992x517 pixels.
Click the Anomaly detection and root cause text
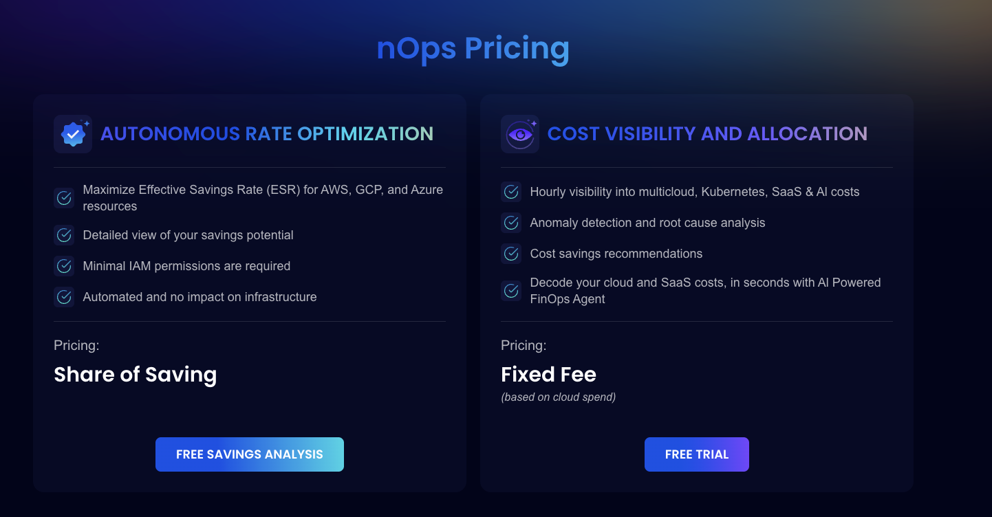point(647,223)
